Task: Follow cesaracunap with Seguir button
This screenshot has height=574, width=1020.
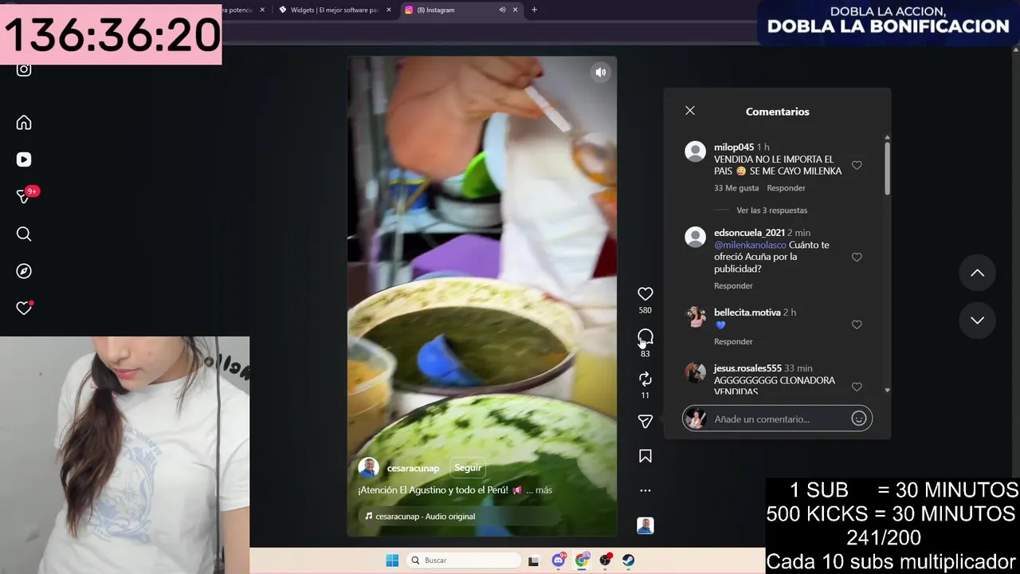Action: [468, 468]
